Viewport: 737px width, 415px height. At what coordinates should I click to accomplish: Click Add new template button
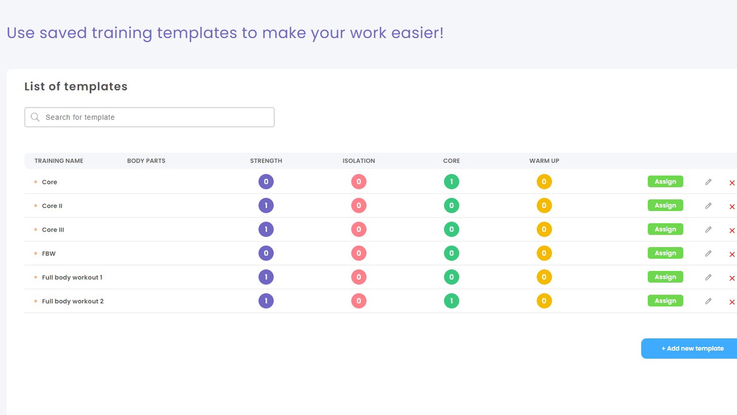click(691, 348)
